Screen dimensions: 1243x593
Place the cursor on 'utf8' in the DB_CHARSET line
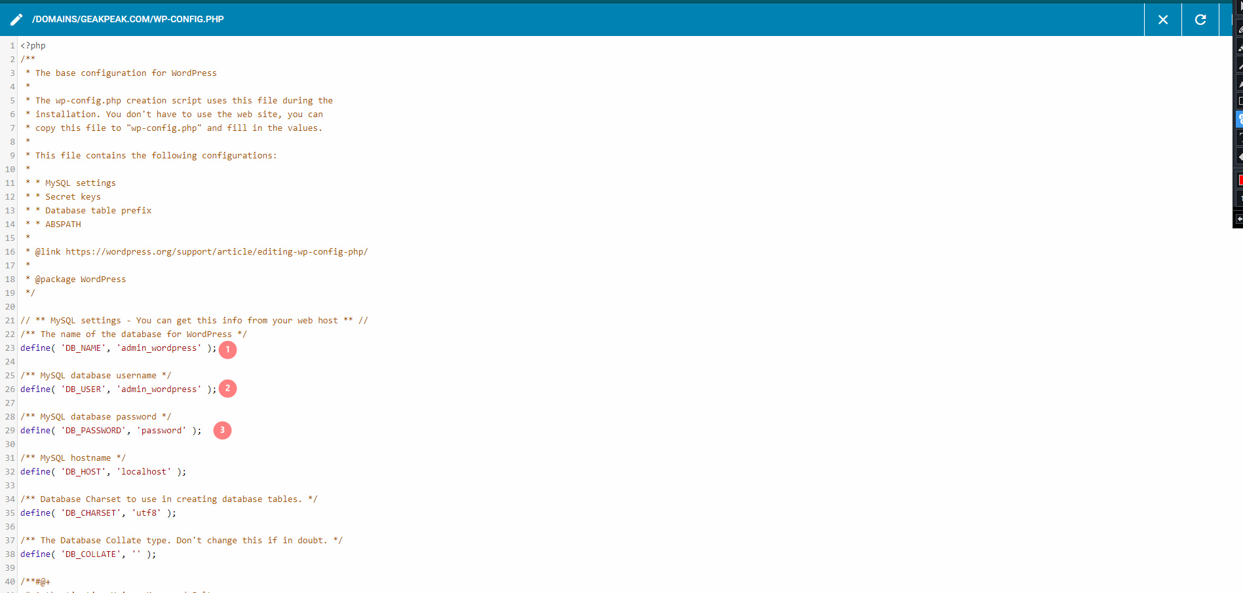(x=147, y=513)
